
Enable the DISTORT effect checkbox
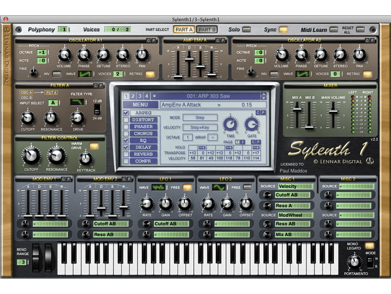(126, 120)
